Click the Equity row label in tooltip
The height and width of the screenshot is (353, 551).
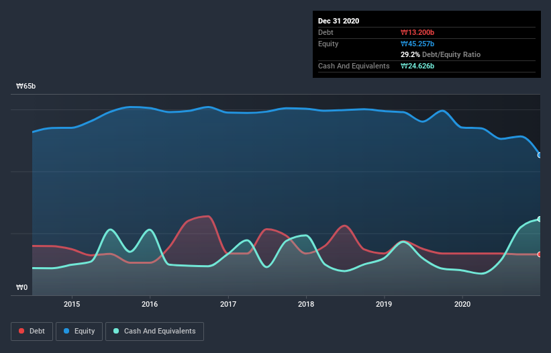click(x=328, y=44)
